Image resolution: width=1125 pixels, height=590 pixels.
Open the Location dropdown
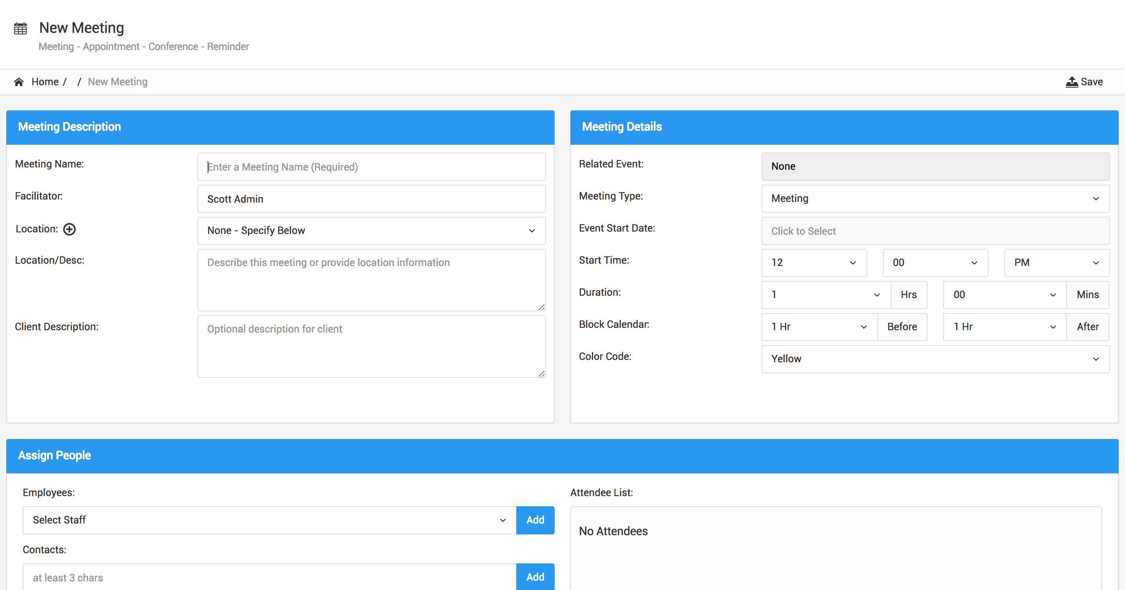coord(371,231)
